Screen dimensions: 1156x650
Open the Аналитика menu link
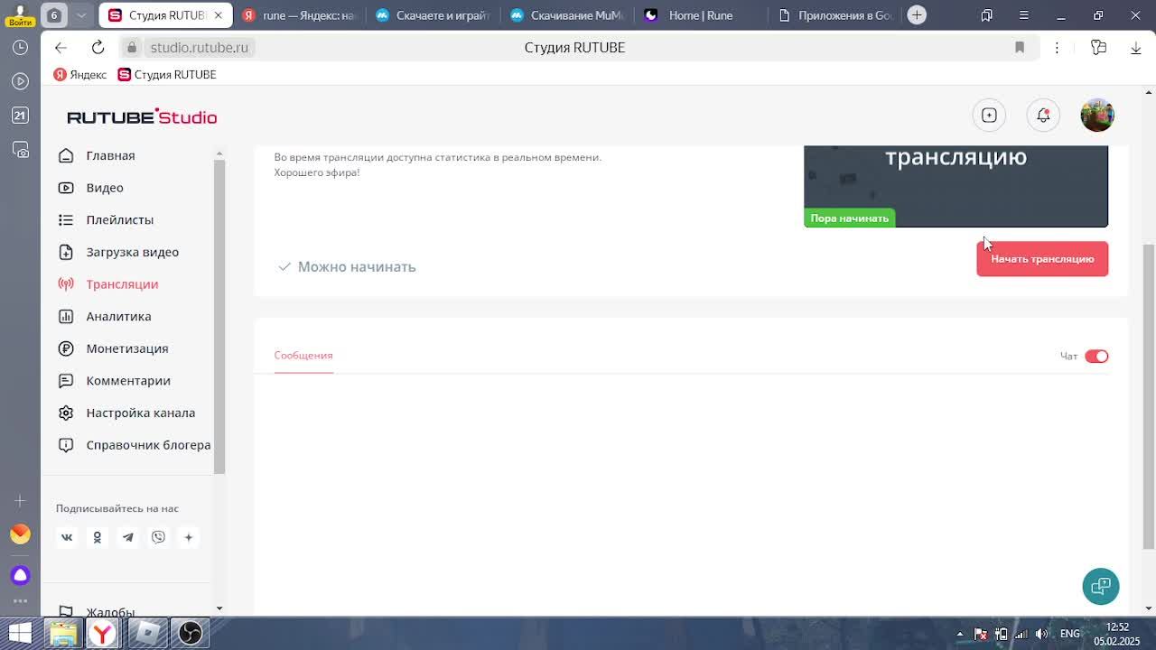click(x=118, y=316)
